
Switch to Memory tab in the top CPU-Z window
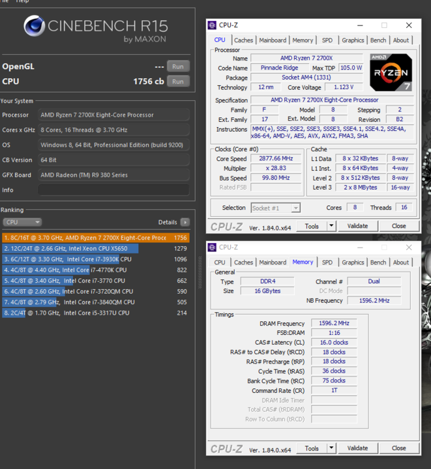pyautogui.click(x=303, y=40)
